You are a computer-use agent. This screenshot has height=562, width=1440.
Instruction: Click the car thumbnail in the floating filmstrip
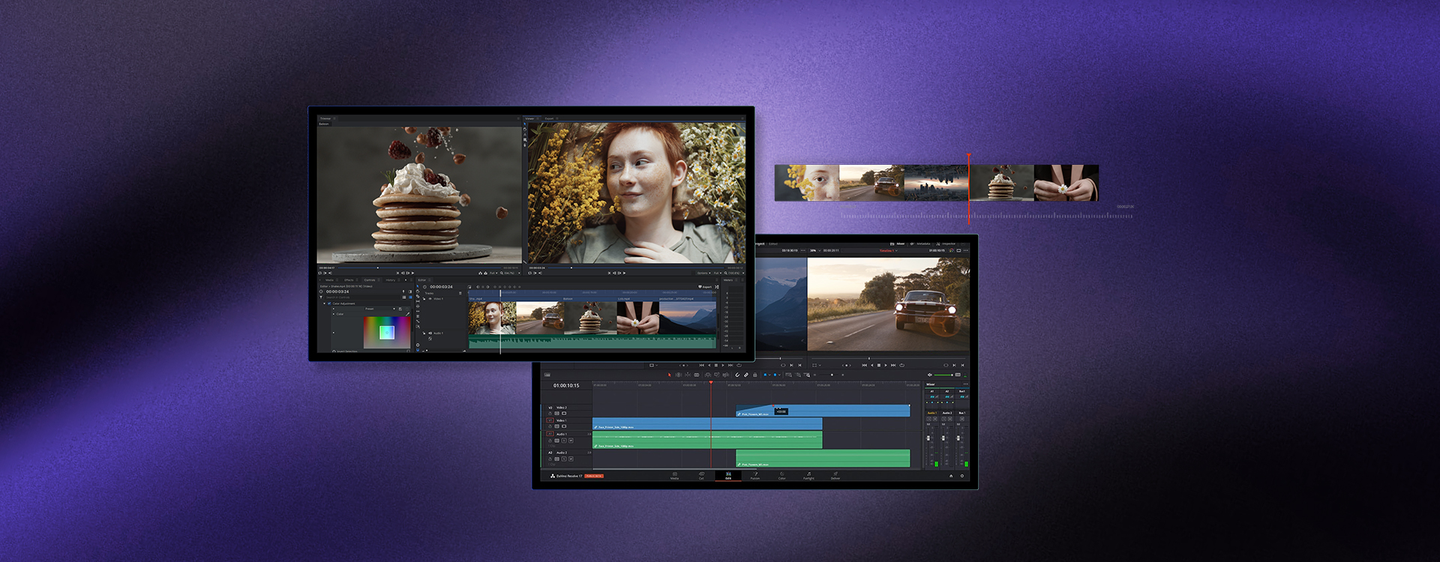pos(871,183)
